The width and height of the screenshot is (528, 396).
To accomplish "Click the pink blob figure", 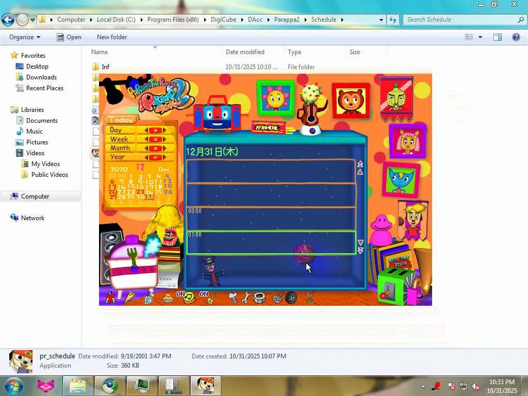I will pos(382,229).
